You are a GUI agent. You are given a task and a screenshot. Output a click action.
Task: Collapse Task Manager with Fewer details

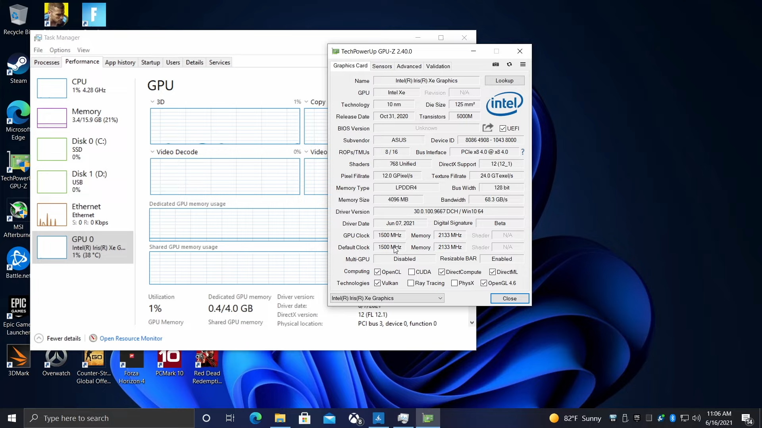(58, 338)
